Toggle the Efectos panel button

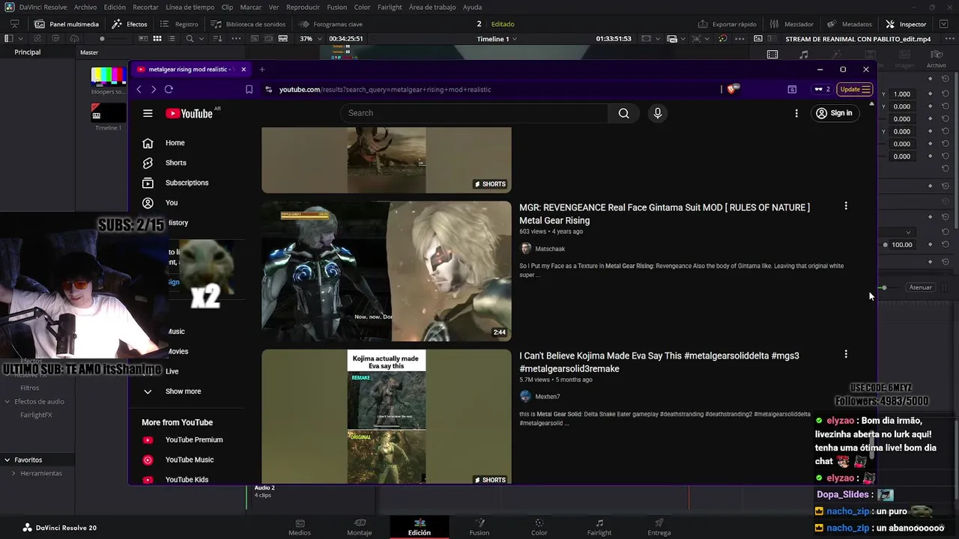coord(130,24)
